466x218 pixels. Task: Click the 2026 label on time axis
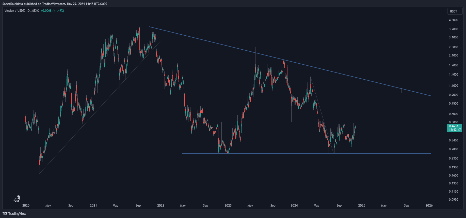pos(429,206)
